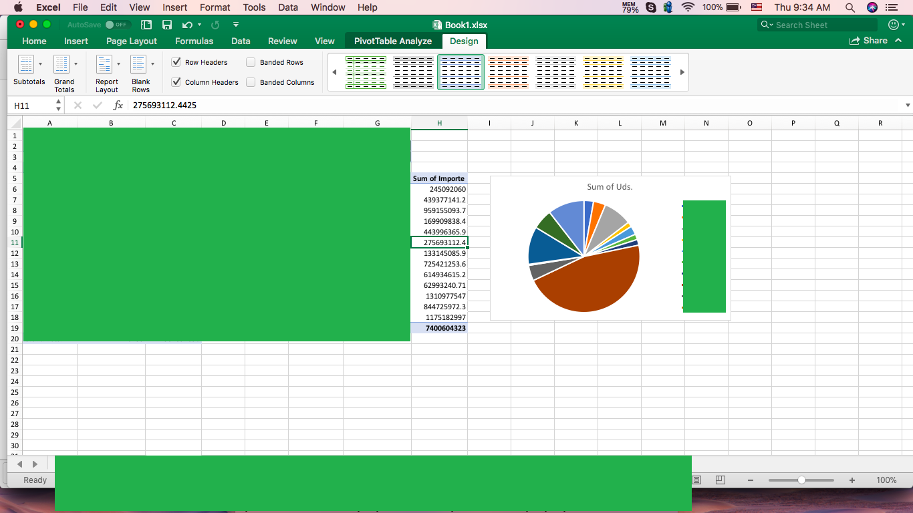This screenshot has width=913, height=513.
Task: Select column header H
Action: pos(439,123)
